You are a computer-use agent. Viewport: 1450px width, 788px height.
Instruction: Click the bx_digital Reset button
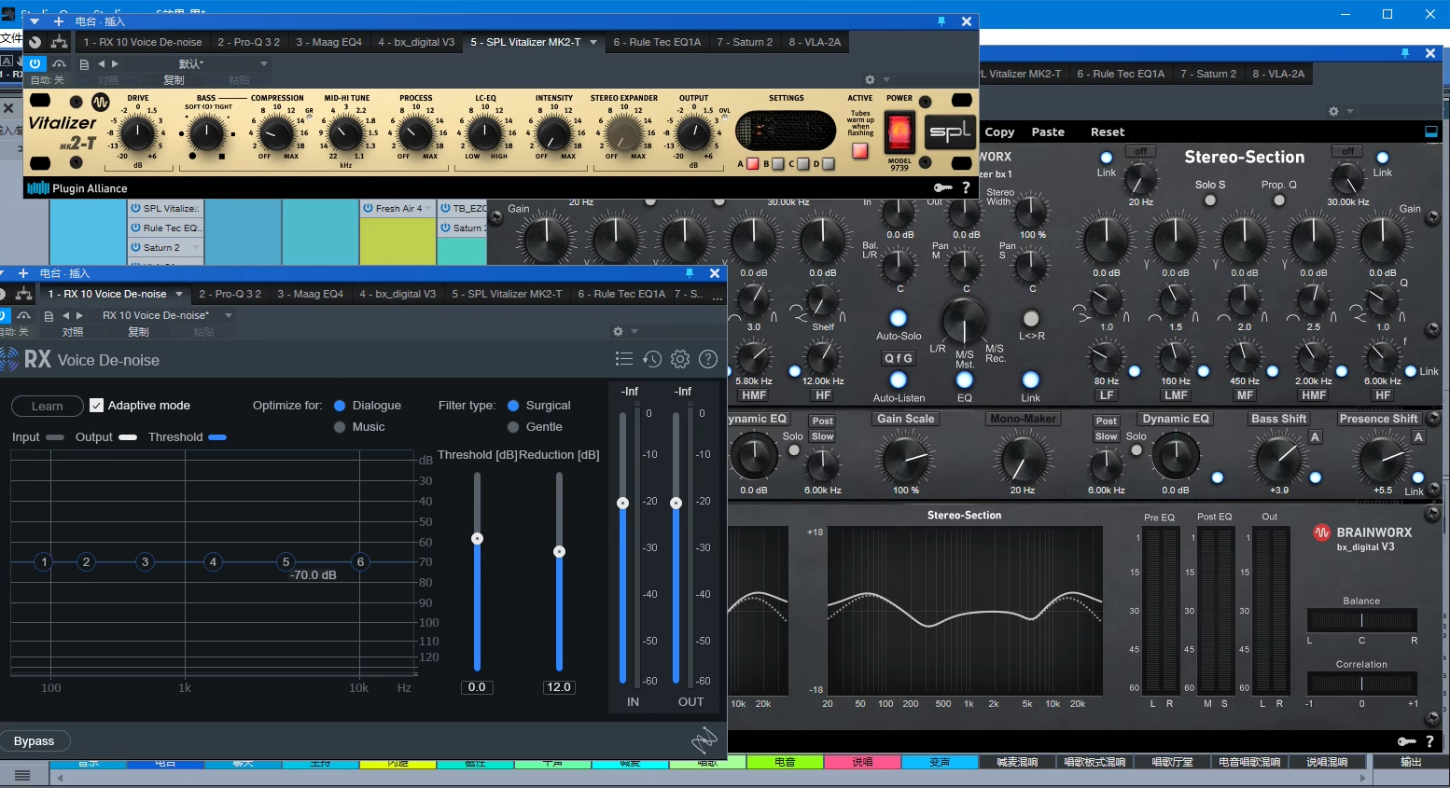point(1108,132)
